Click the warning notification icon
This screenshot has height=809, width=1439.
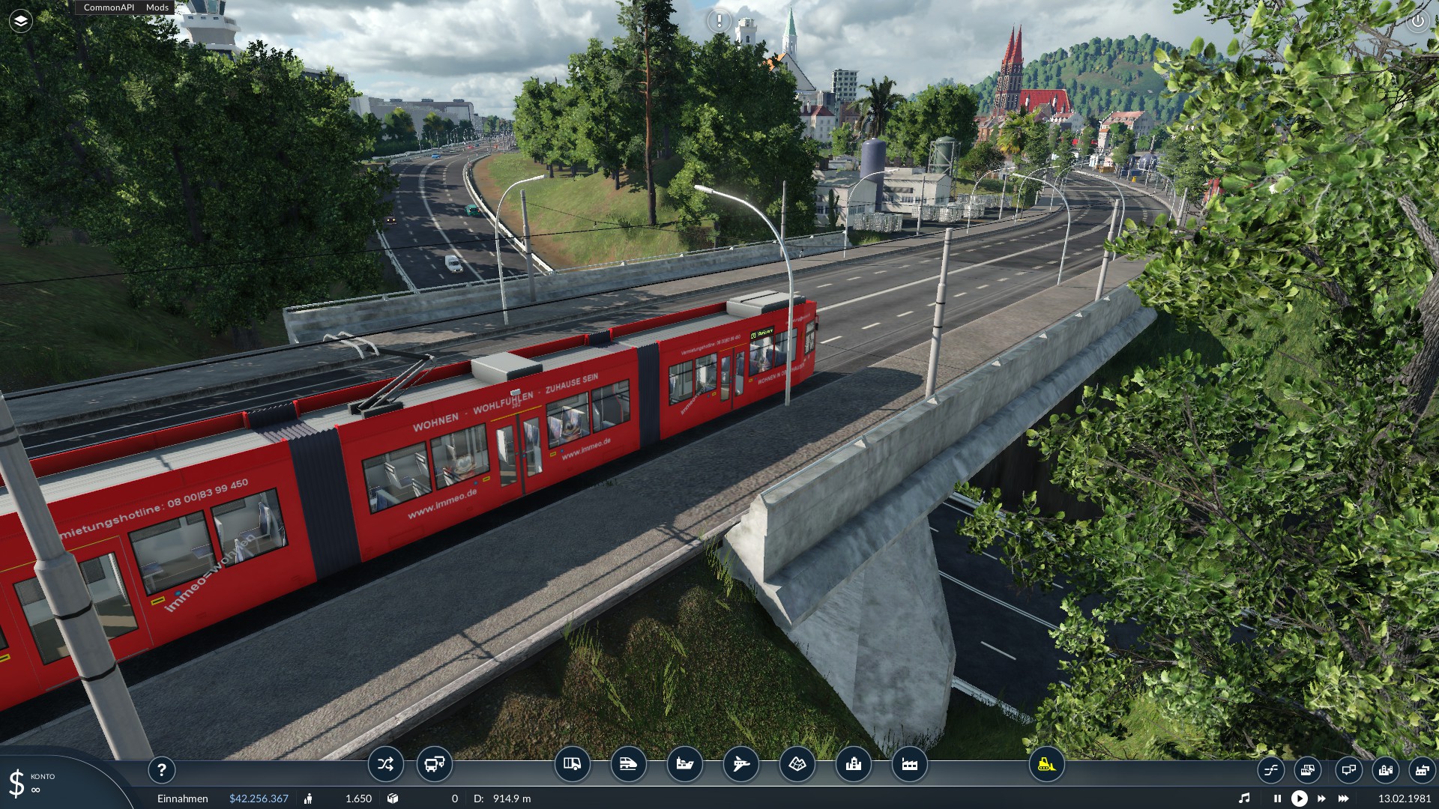(719, 21)
